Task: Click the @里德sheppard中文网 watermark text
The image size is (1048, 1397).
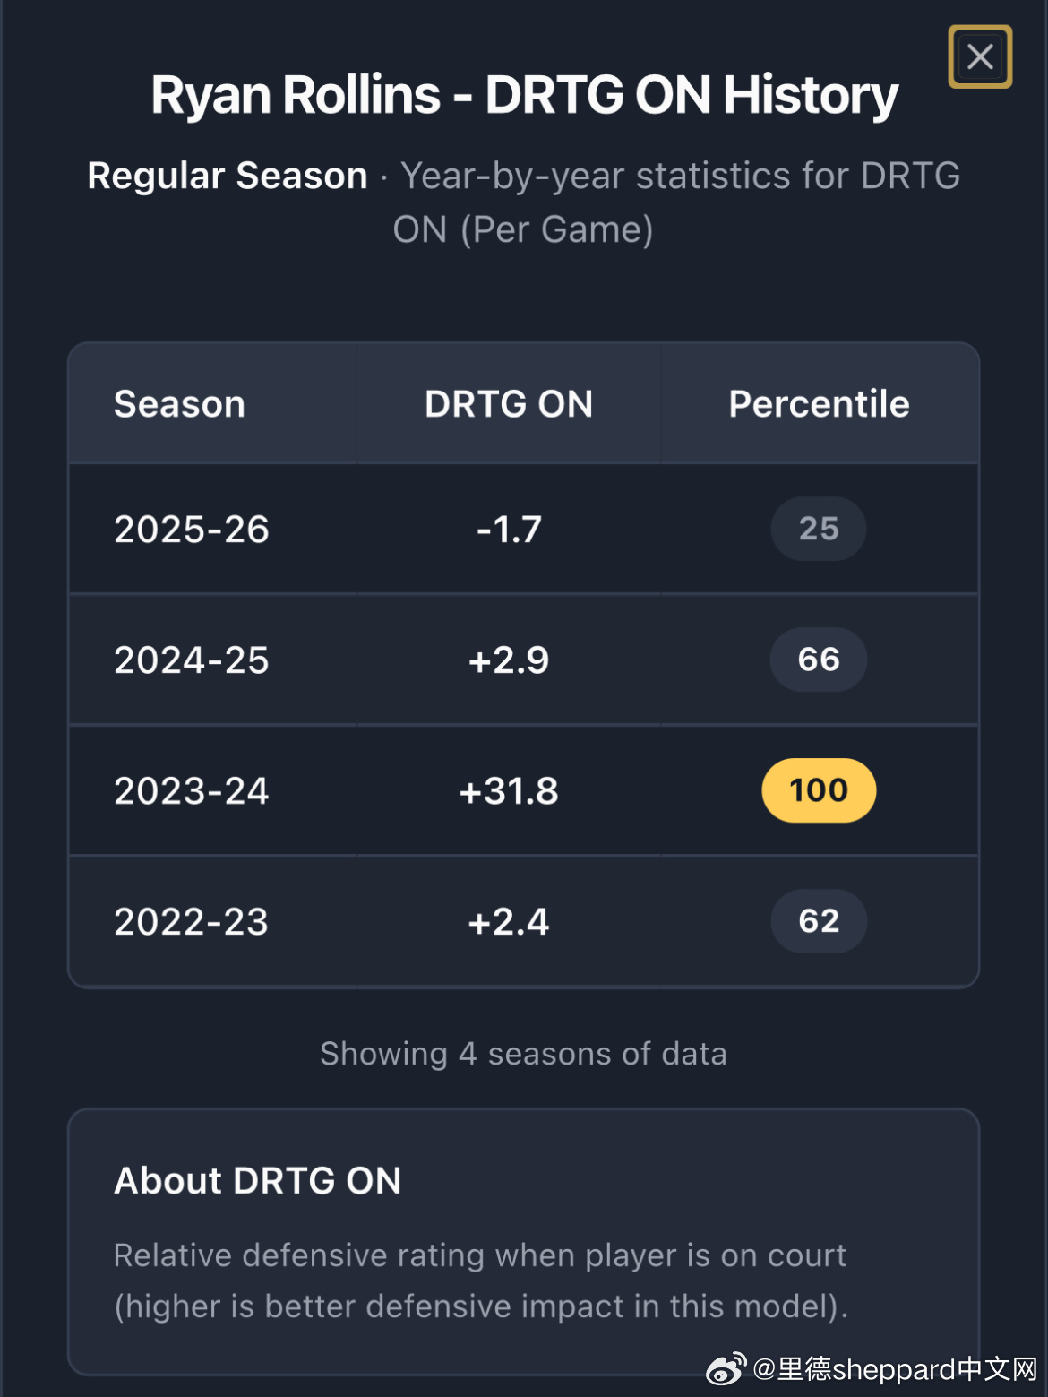Action: click(896, 1369)
